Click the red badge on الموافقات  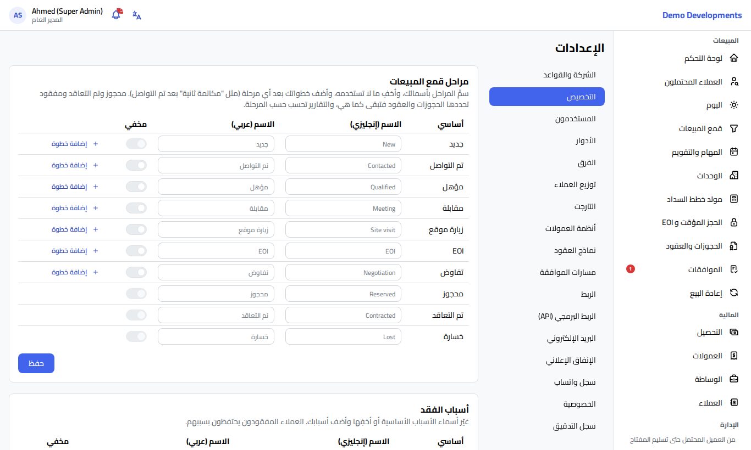[631, 269]
